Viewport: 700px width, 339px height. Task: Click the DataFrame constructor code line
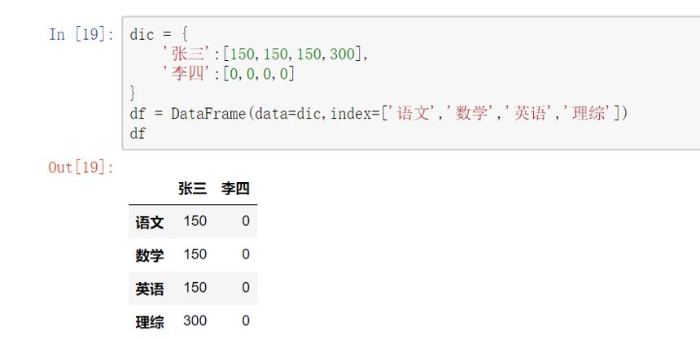(x=378, y=114)
